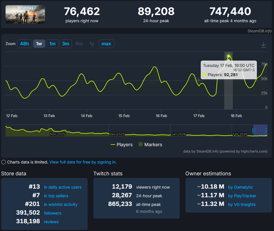Image resolution: width=274 pixels, height=231 pixels.
Task: Click the selected range in the navigator
Action: [260, 130]
